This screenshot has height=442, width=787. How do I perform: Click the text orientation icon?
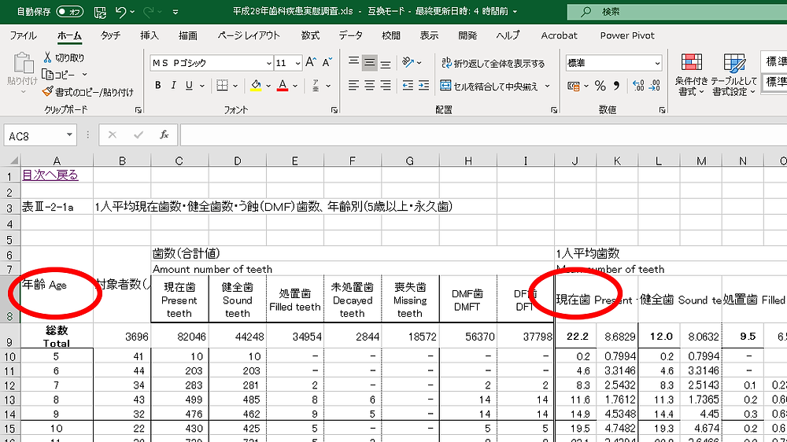coord(408,62)
